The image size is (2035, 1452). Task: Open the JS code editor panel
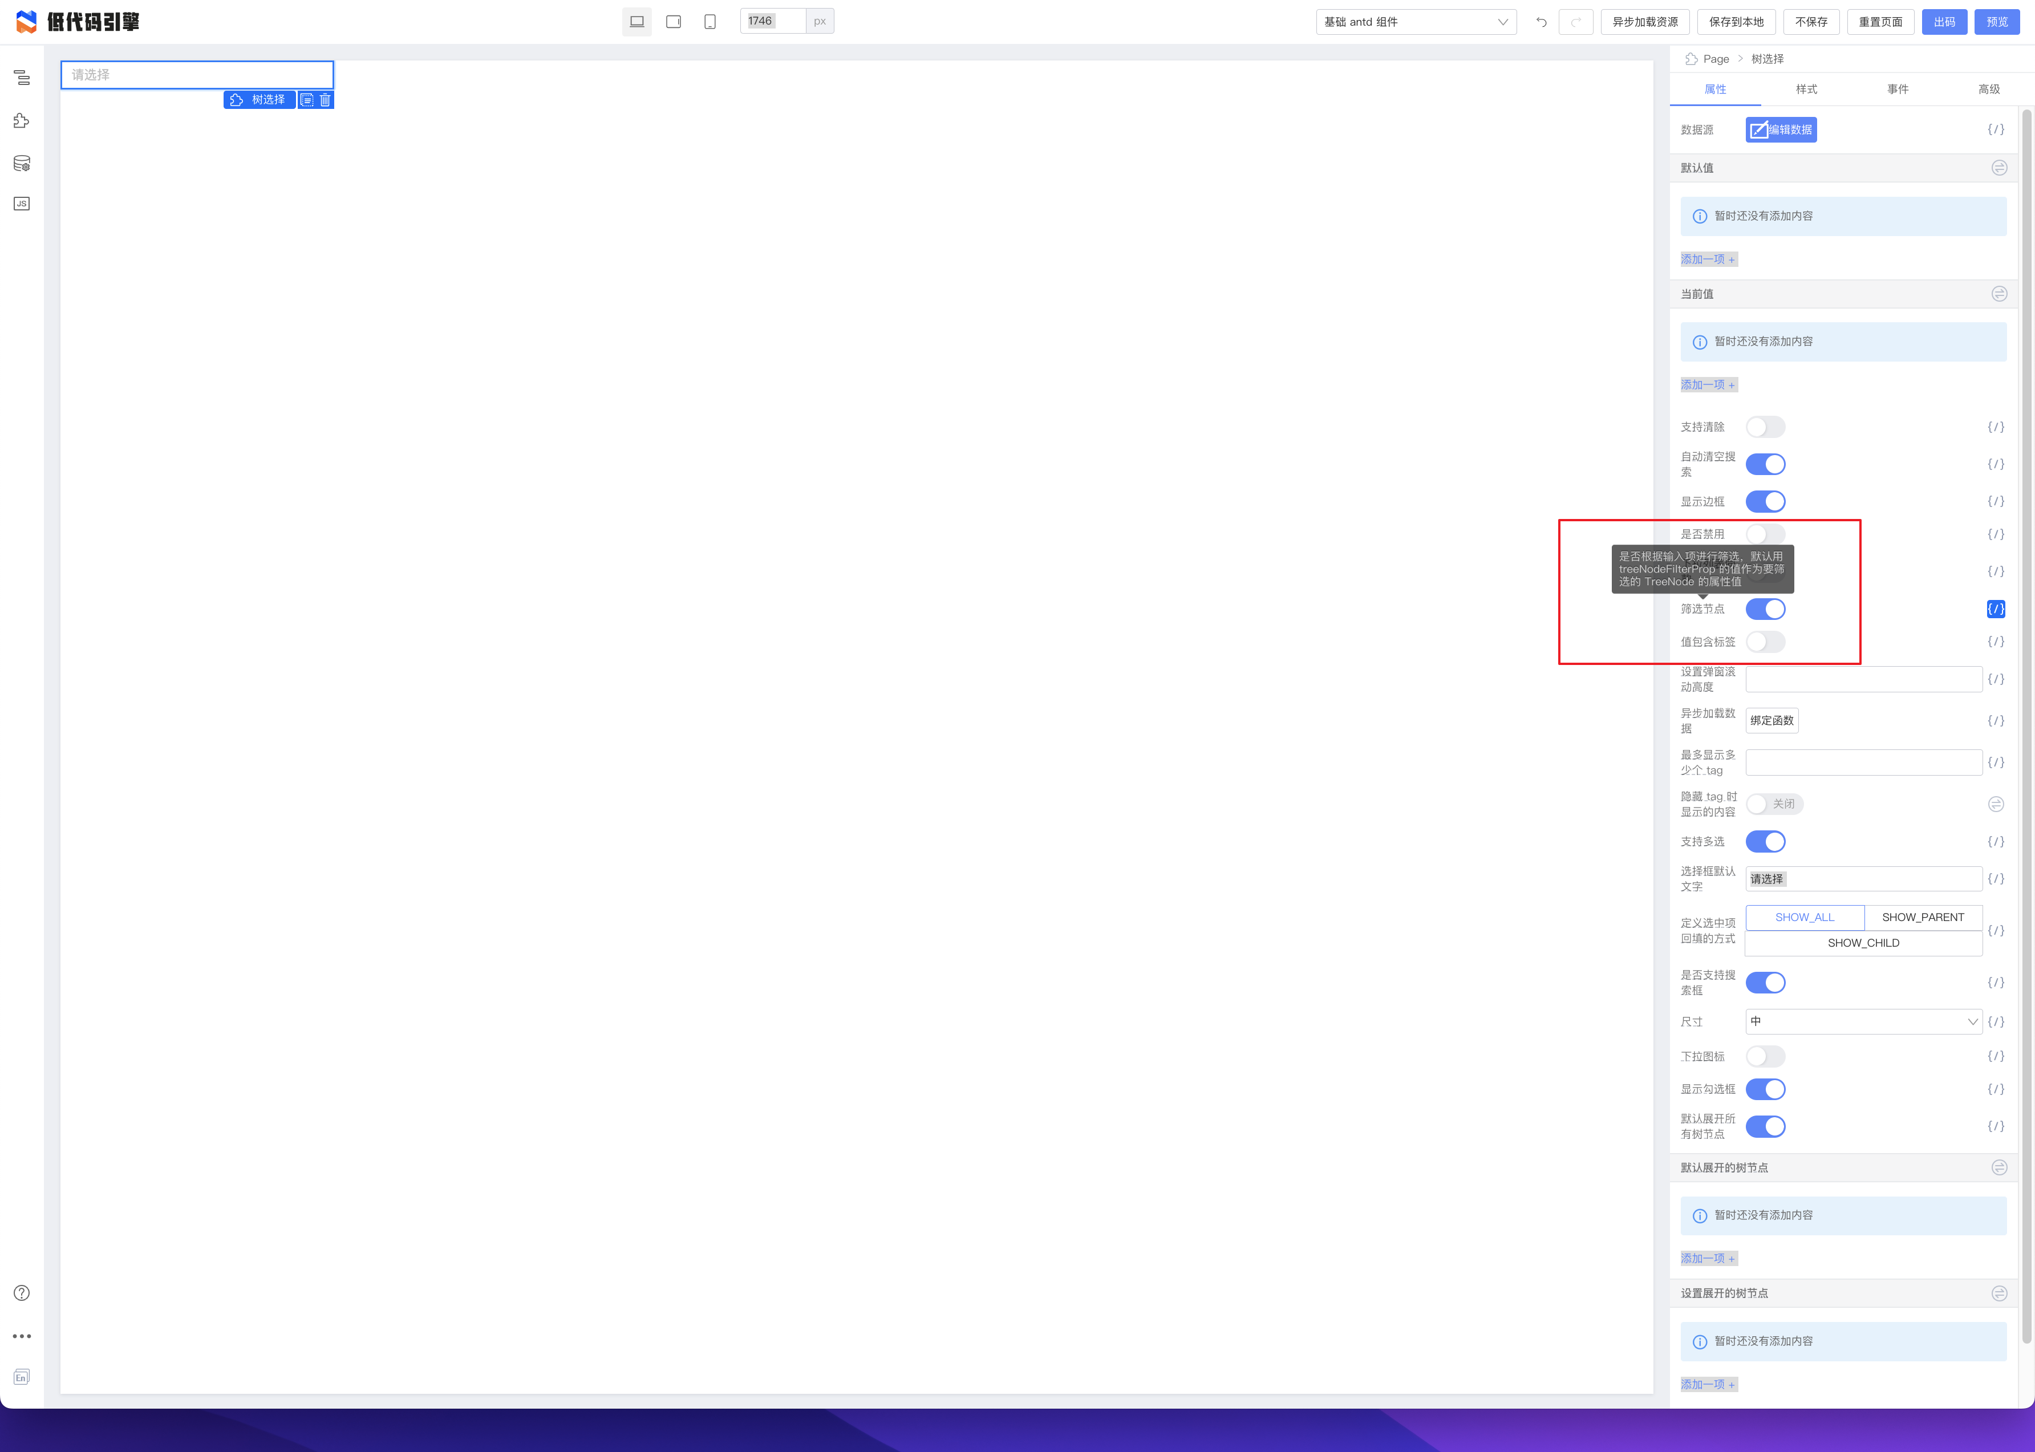click(x=22, y=203)
